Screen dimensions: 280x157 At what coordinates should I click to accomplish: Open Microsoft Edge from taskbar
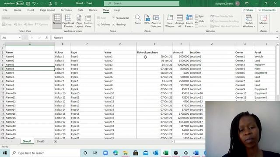(115, 153)
